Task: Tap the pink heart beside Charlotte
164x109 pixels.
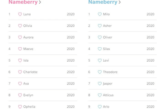Action: click(20, 72)
